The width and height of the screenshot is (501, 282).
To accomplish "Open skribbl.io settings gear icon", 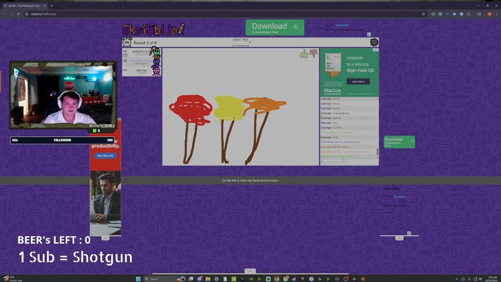I will tap(374, 42).
